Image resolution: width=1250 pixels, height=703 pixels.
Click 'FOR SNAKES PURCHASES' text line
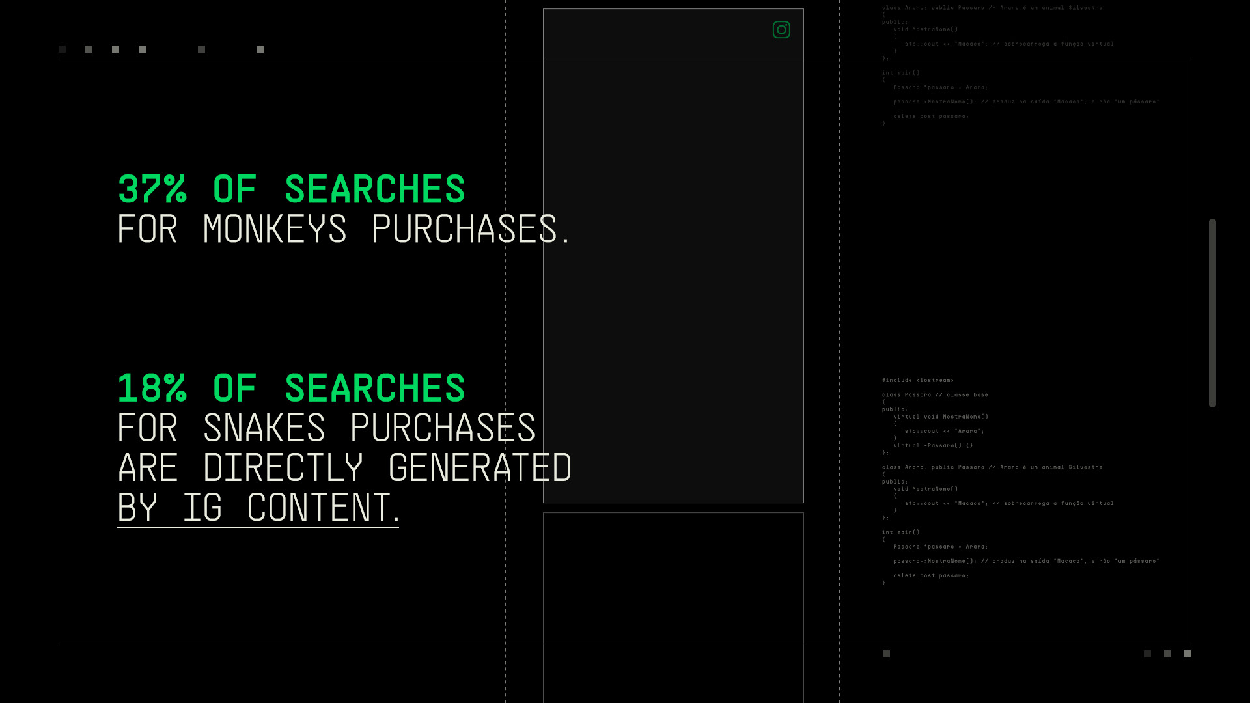pyautogui.click(x=326, y=428)
